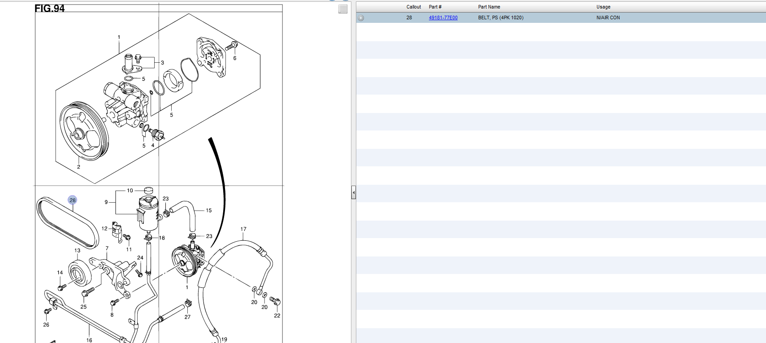The image size is (766, 343).
Task: Sort parts by Part # header
Action: coord(435,7)
